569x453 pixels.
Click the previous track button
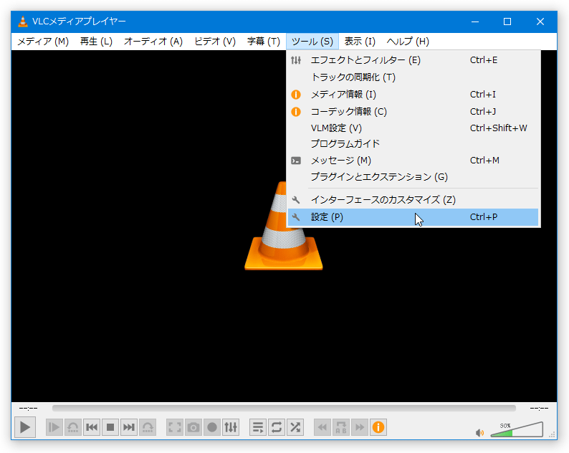92,427
